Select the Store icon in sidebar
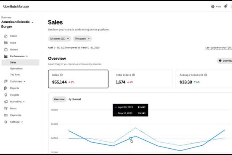This screenshot has width=232, height=155. [6, 43]
